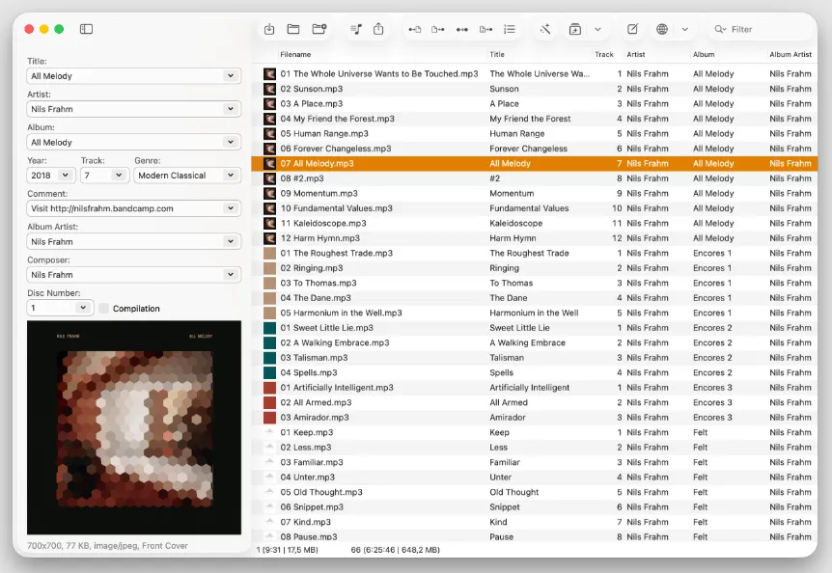Click cover icon of 01 Sweet Little Lie.mp3
This screenshot has width=832, height=573.
tap(269, 328)
